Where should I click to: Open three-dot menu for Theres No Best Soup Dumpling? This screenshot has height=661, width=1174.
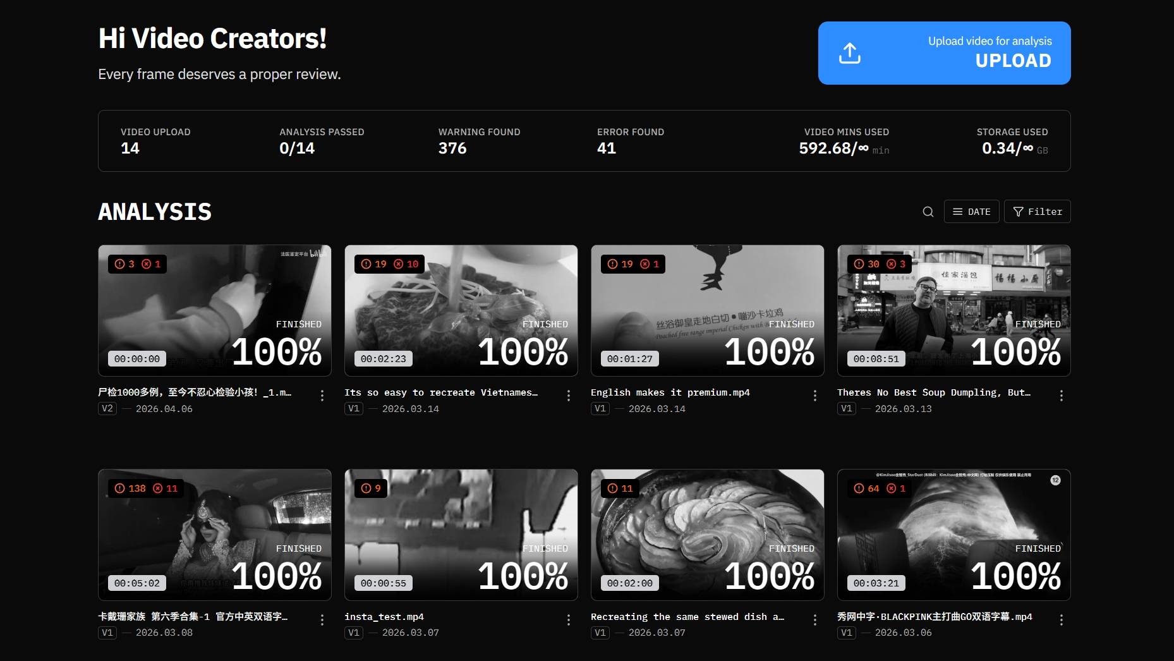tap(1062, 396)
